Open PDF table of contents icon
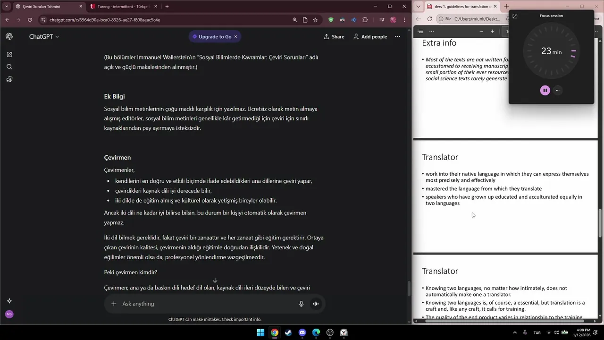The height and width of the screenshot is (340, 604). pyautogui.click(x=420, y=31)
